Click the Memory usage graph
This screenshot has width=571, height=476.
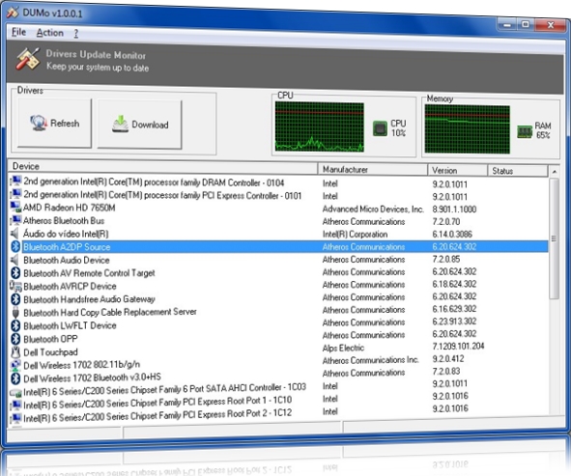pyautogui.click(x=468, y=129)
